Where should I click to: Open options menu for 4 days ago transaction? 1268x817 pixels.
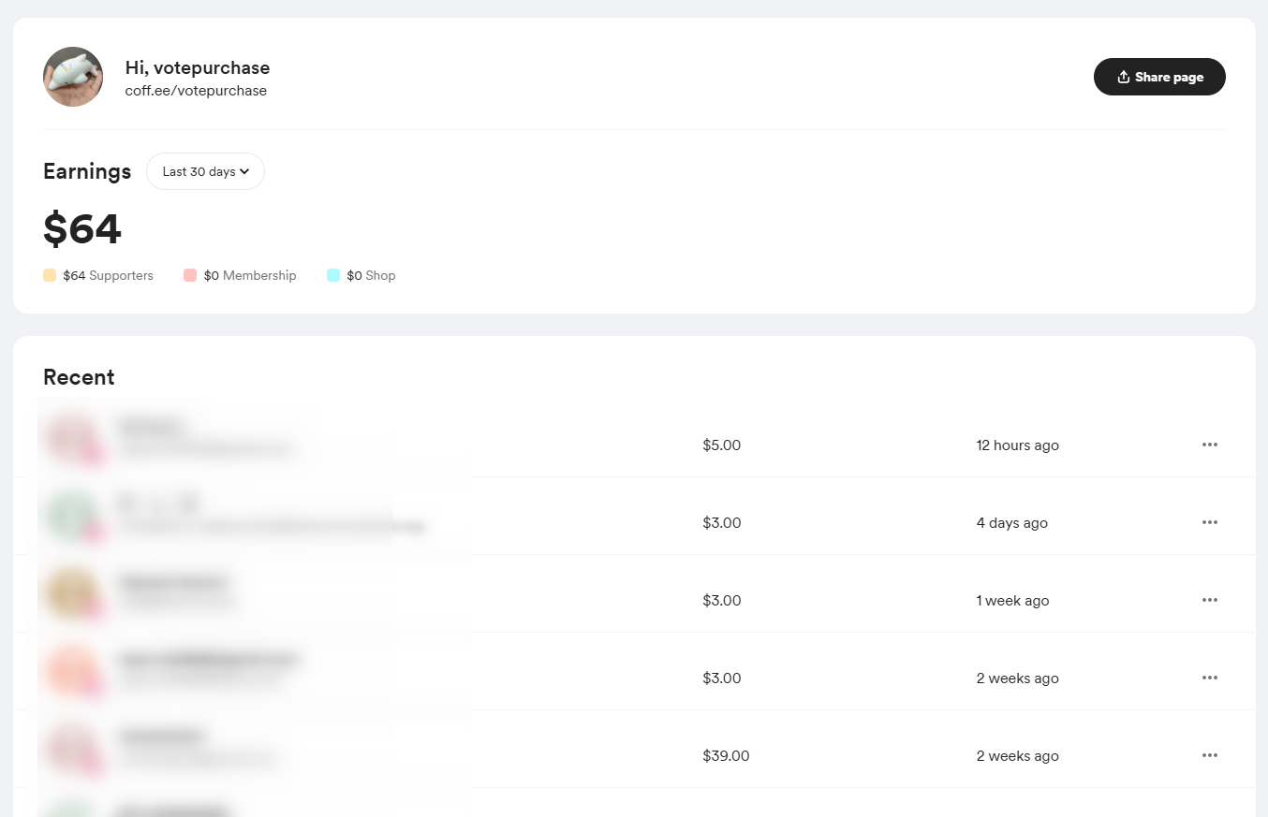(1209, 522)
